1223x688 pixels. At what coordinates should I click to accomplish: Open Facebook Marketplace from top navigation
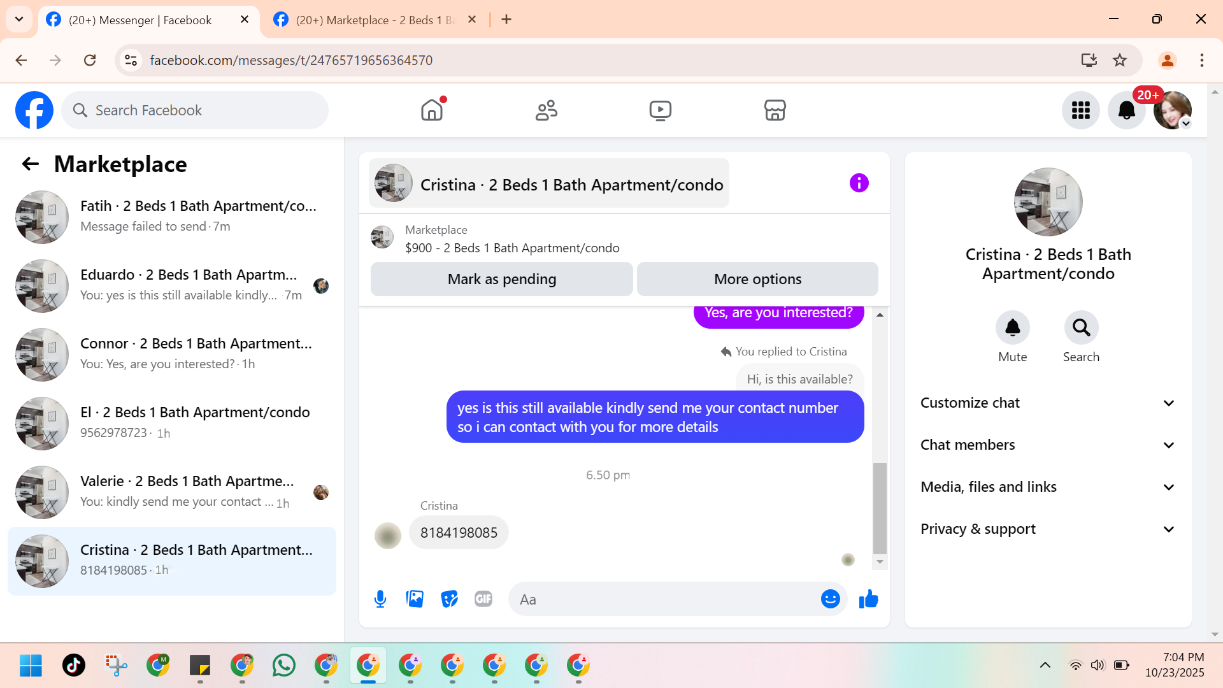[775, 110]
